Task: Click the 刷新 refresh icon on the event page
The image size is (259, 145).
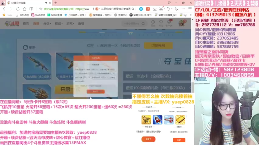Action: (x=25, y=47)
